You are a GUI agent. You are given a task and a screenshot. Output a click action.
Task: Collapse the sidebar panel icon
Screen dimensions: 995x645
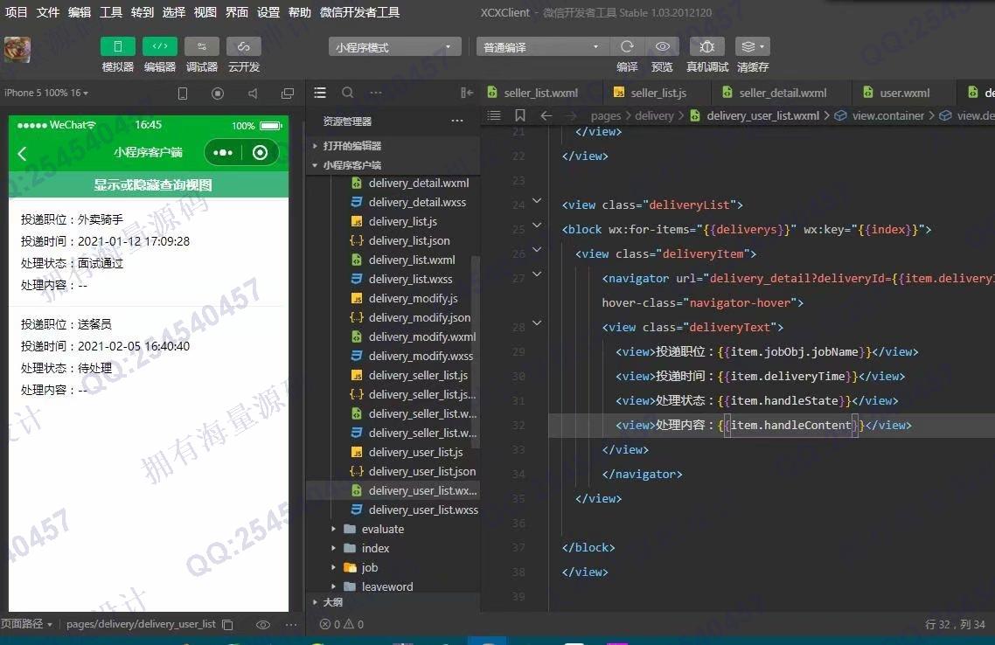click(467, 93)
